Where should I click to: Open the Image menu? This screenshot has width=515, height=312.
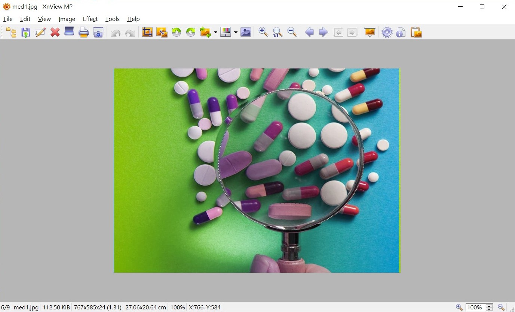tap(67, 19)
